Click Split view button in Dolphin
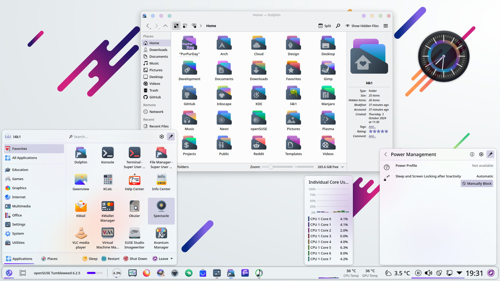Image resolution: width=500 pixels, height=281 pixels. point(325,26)
